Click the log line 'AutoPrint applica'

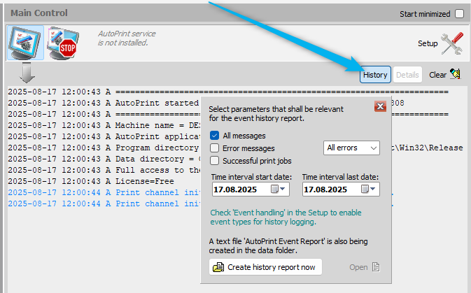[104, 136]
